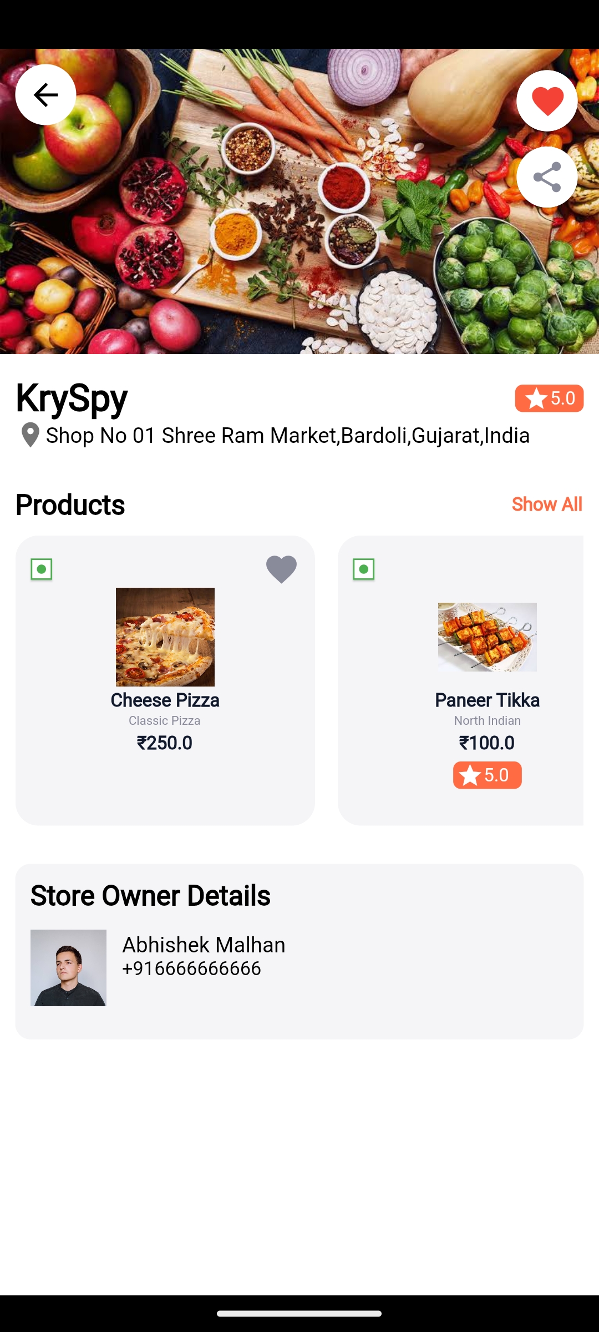
Task: Tap the share icon button
Action: point(547,177)
